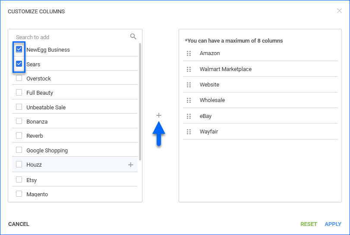Uncheck the Sears checkbox
Viewport: 350px width, 235px height.
[19, 64]
